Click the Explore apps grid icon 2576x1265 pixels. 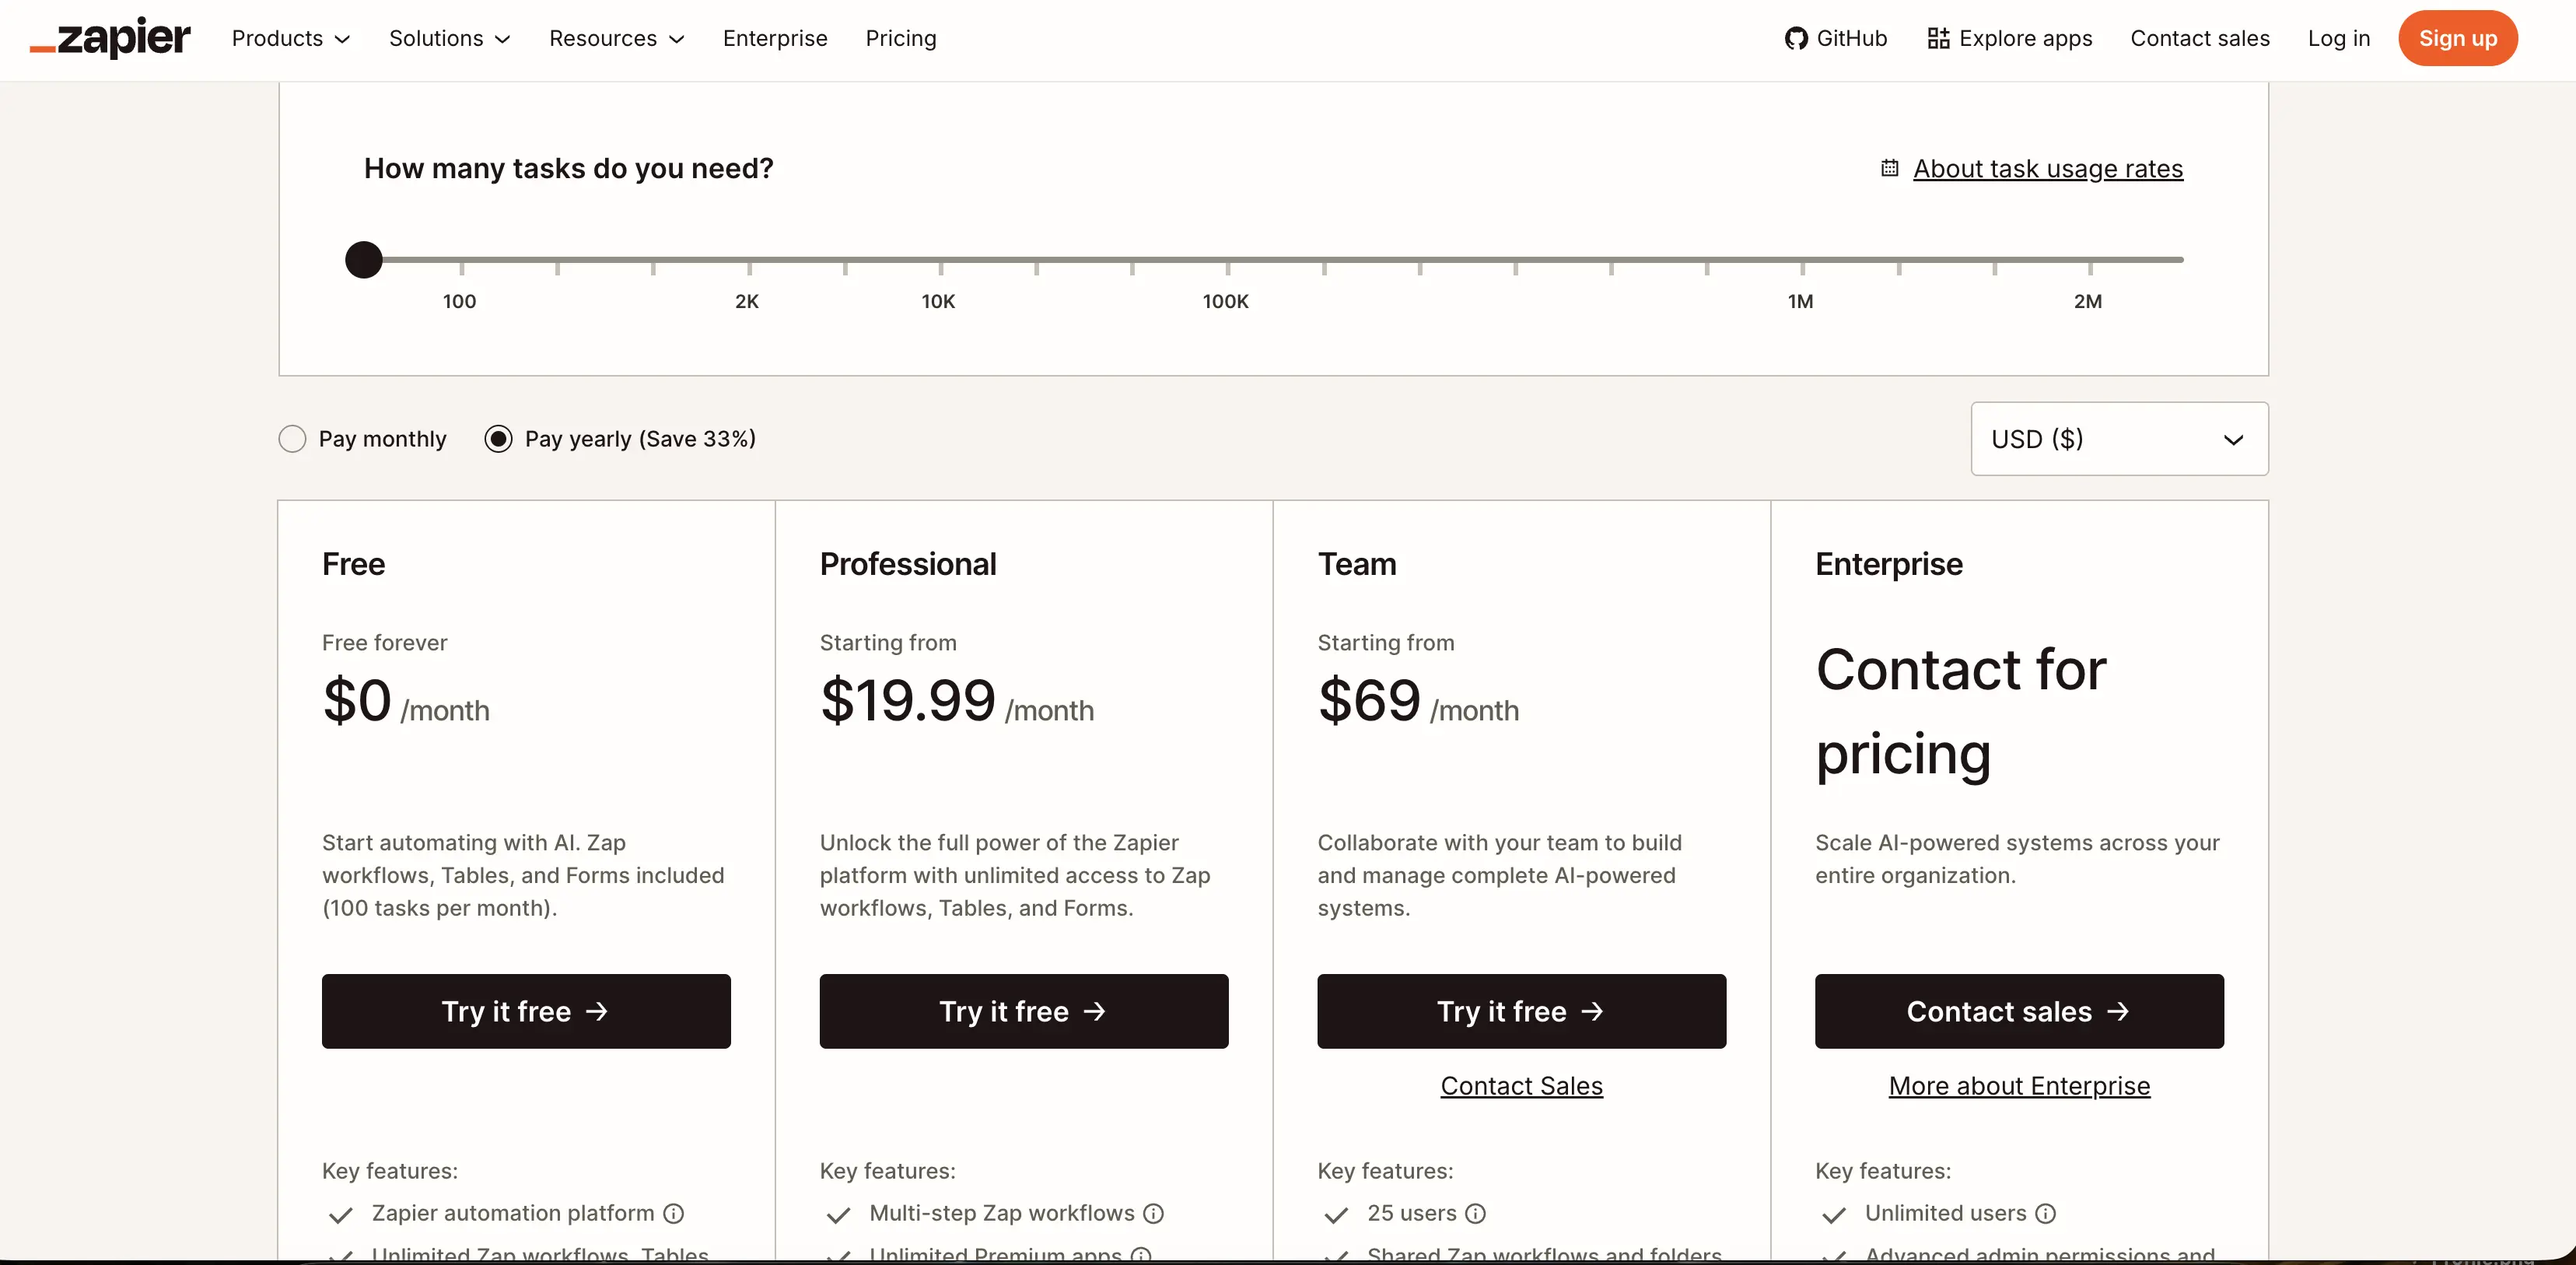(1938, 38)
